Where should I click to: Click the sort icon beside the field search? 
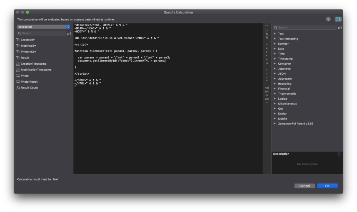[69, 33]
